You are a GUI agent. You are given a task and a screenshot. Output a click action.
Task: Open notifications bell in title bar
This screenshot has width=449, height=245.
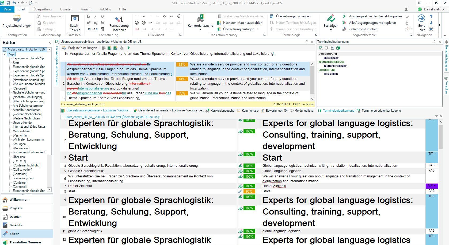pyautogui.click(x=406, y=9)
